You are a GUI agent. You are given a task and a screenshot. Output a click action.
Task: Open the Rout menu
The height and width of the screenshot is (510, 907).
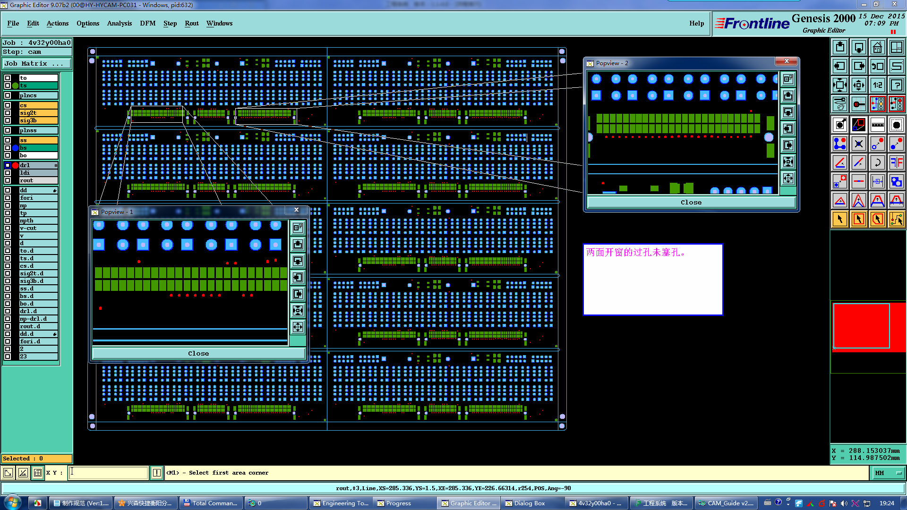pyautogui.click(x=192, y=23)
